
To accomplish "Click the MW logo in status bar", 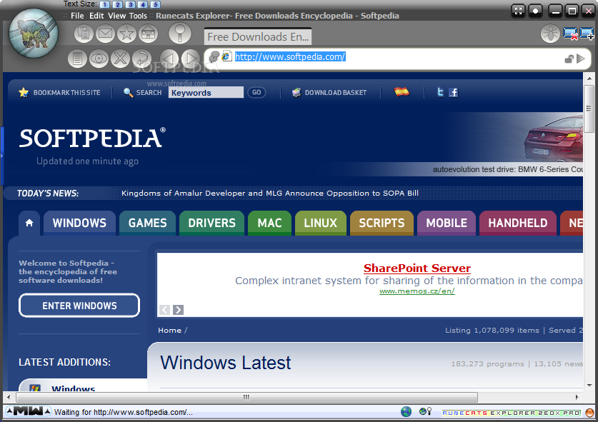I will pos(29,411).
